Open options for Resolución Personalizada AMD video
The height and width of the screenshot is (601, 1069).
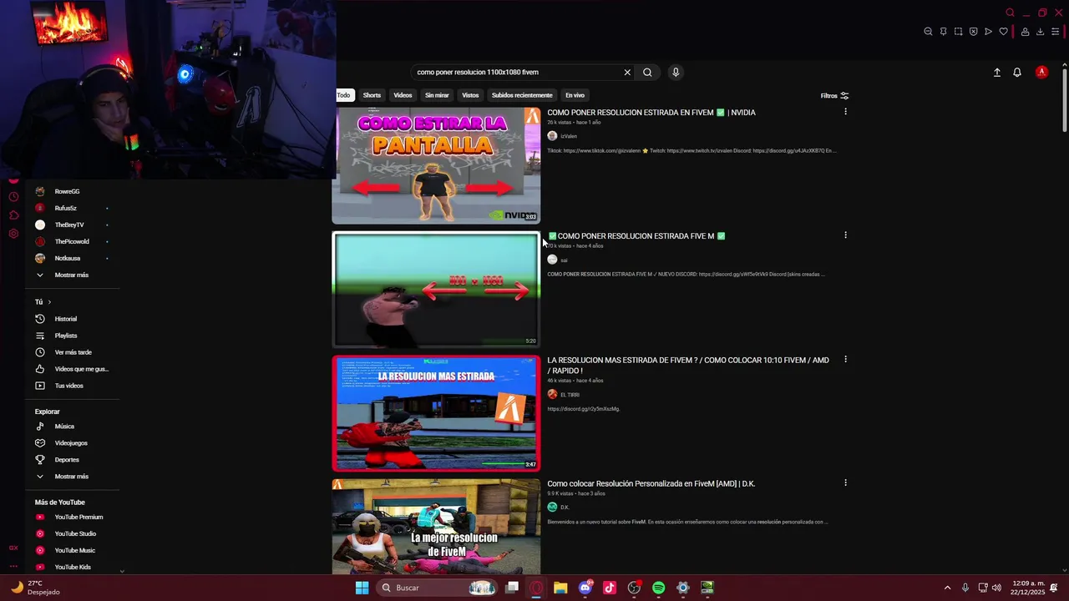pyautogui.click(x=845, y=483)
